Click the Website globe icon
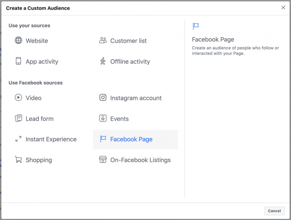291x220 pixels. [x=18, y=40]
